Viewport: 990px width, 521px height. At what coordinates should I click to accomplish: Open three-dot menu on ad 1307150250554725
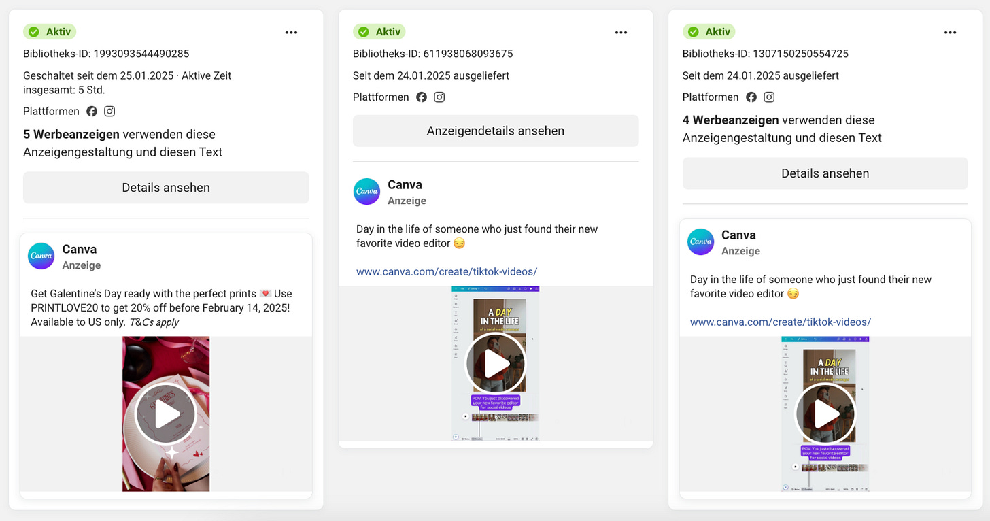point(951,33)
